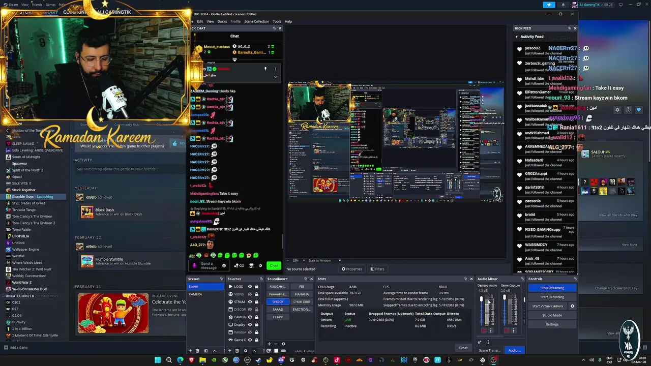Screen dimensions: 651x366
Task: Hide the LOGO source
Action: click(x=250, y=287)
